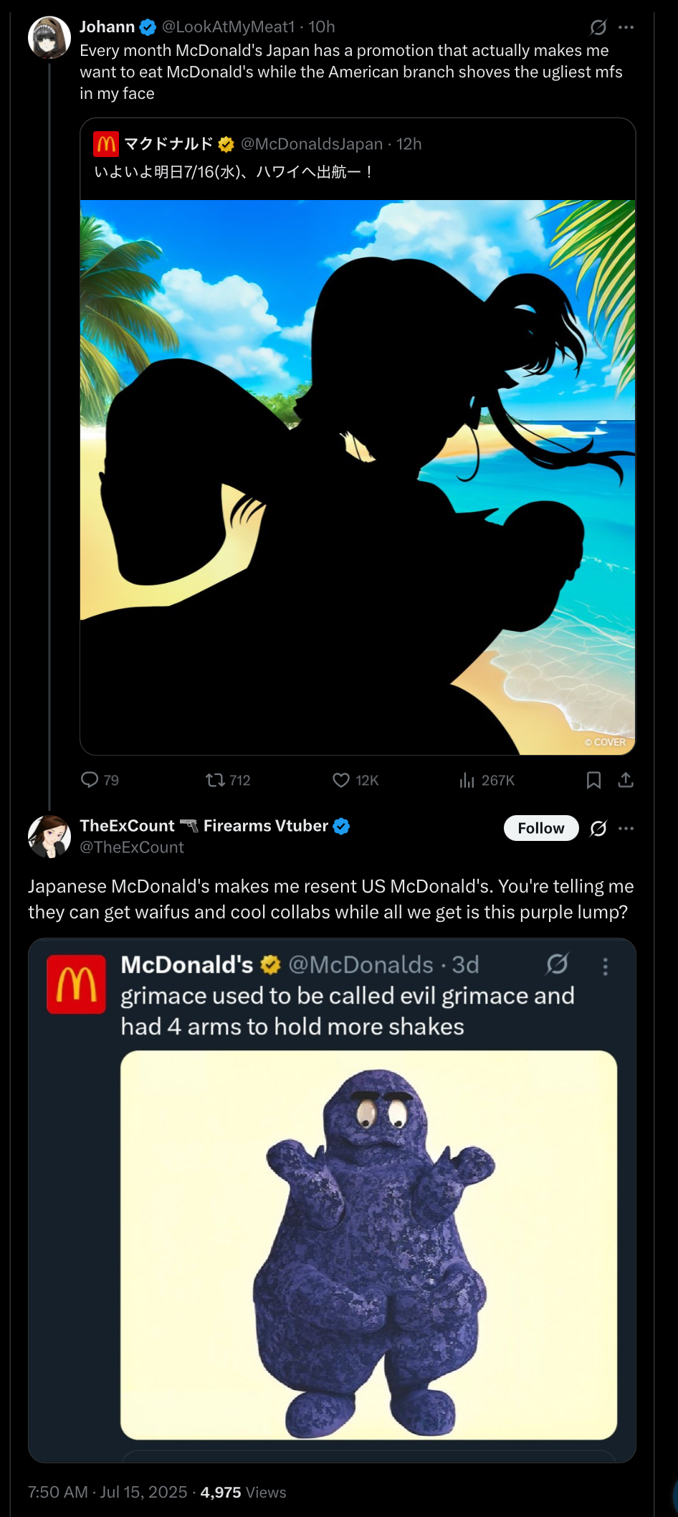
Task: Click the 7:50 AM Jul 15 timestamp
Action: [108, 1492]
